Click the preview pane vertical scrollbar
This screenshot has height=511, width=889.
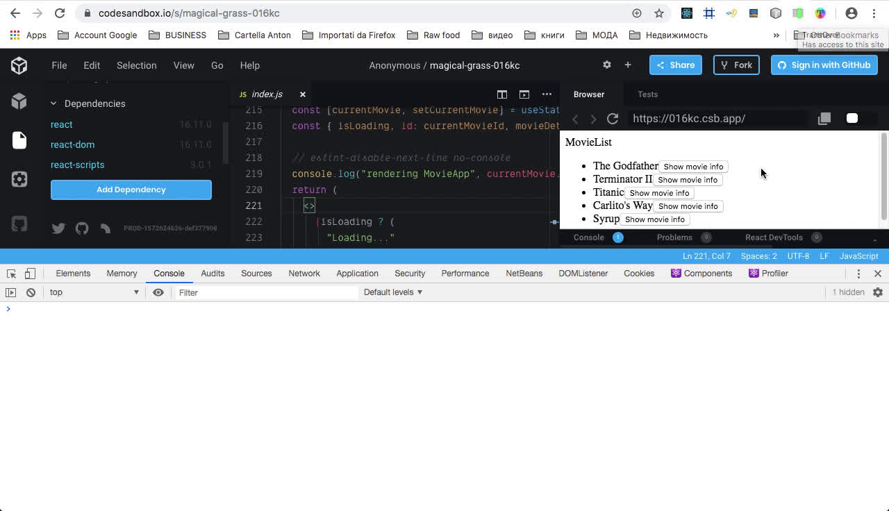coord(884,175)
